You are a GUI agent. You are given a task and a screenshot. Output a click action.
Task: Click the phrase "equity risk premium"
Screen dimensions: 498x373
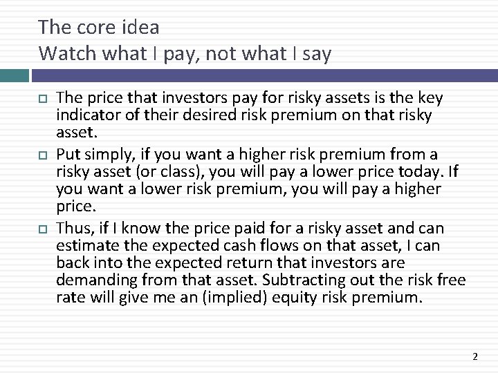[347, 298]
